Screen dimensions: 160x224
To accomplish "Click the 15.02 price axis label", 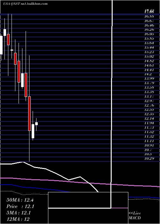I will tap(149, 56).
